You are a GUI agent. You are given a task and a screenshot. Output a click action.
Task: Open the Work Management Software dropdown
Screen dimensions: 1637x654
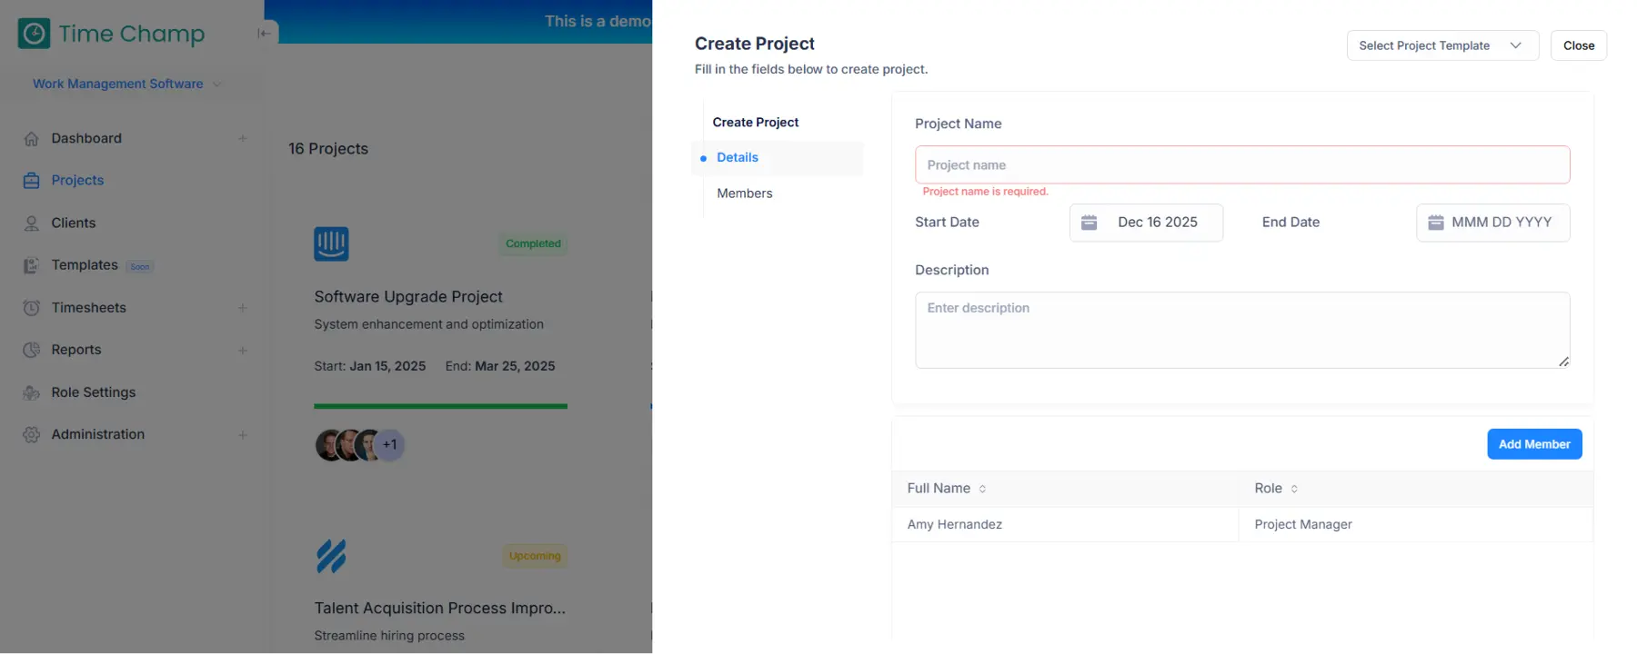click(127, 84)
